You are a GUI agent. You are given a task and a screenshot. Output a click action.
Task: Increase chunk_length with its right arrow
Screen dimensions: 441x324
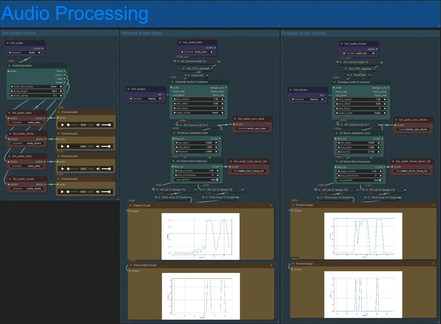pyautogui.click(x=61, y=91)
